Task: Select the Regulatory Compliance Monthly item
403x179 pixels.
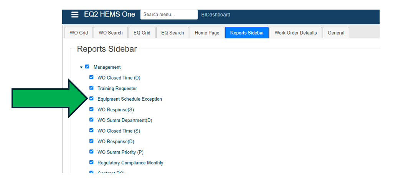Action: (x=130, y=163)
